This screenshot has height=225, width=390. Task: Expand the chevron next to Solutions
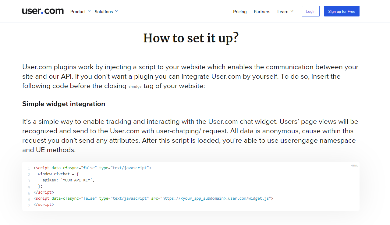tap(116, 11)
